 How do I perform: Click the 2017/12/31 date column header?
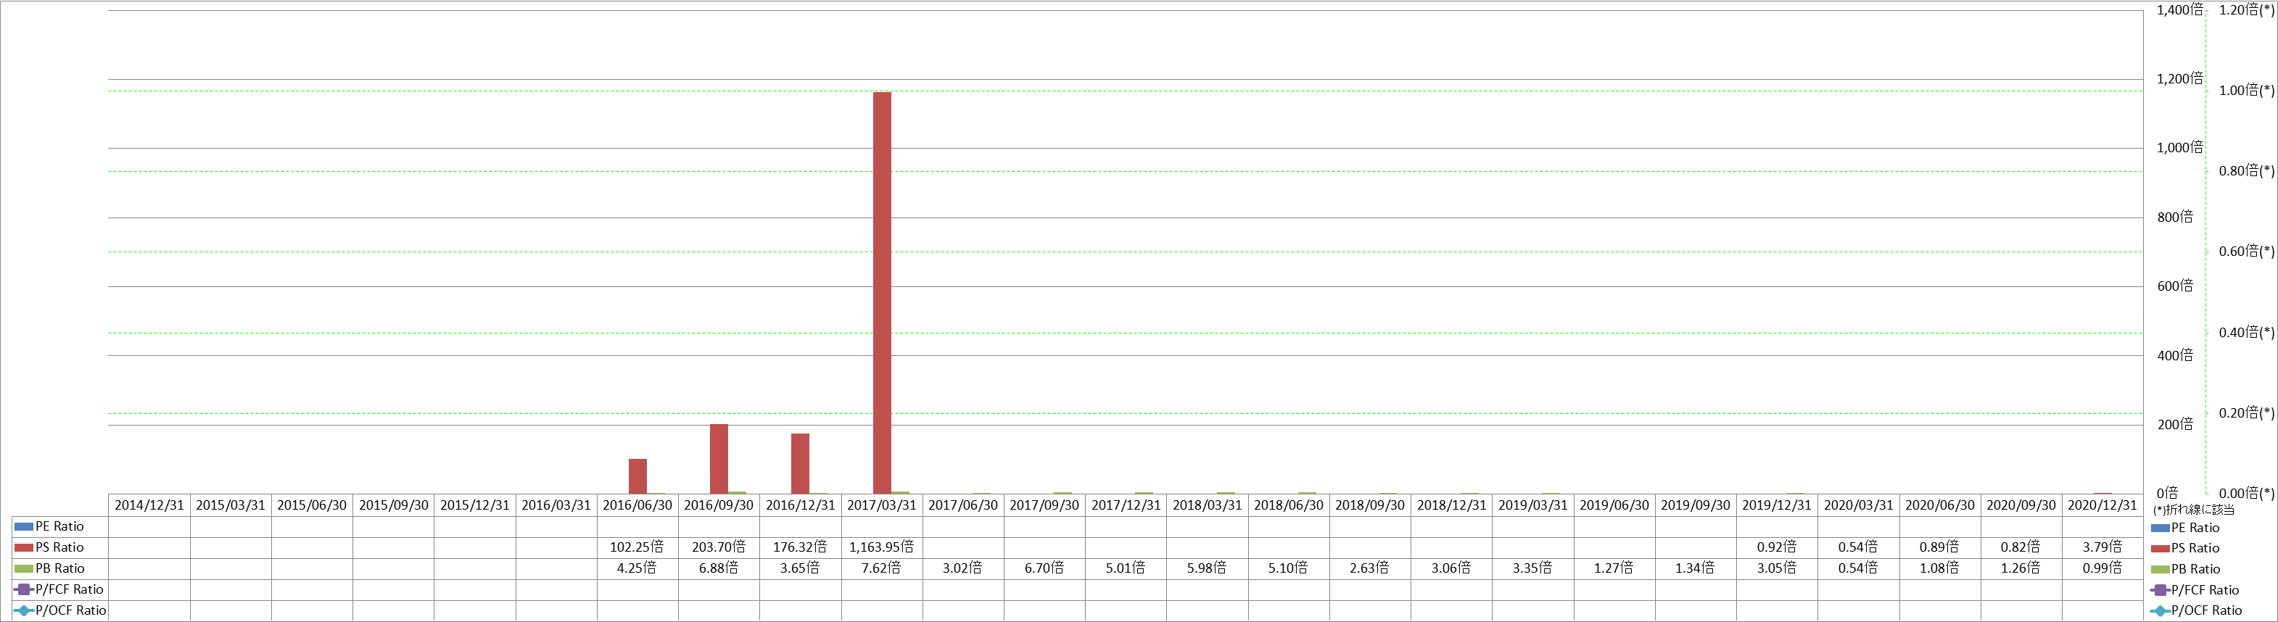tap(1126, 505)
